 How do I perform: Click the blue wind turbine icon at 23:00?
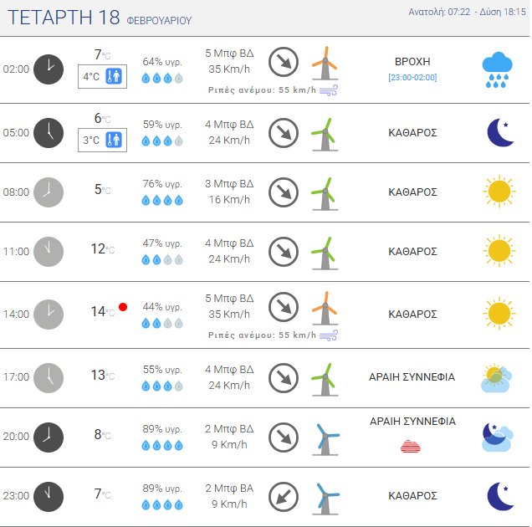click(x=326, y=498)
